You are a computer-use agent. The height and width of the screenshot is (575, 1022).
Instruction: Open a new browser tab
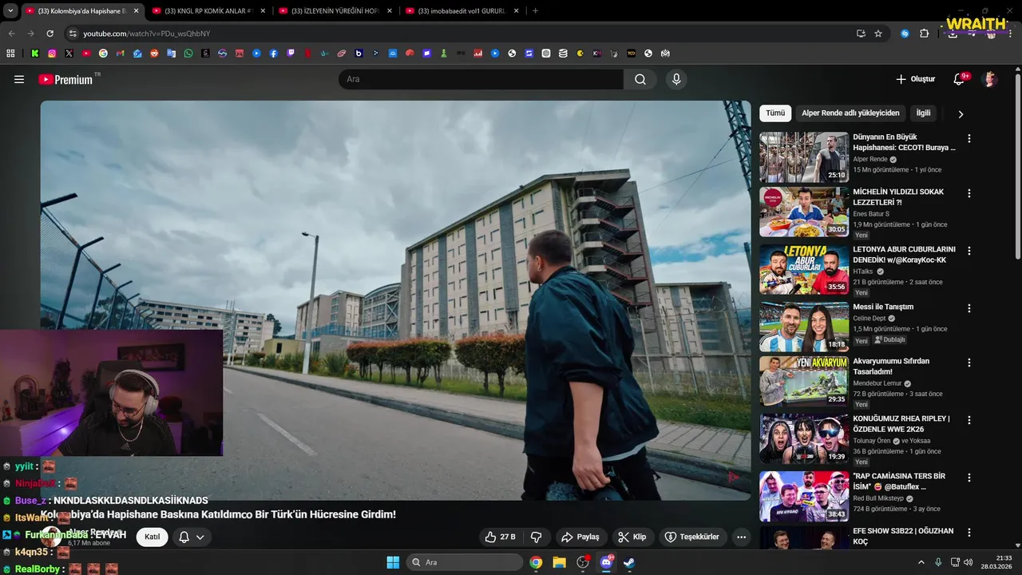tap(535, 11)
